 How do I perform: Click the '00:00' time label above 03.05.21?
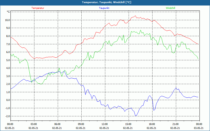(x=199, y=124)
